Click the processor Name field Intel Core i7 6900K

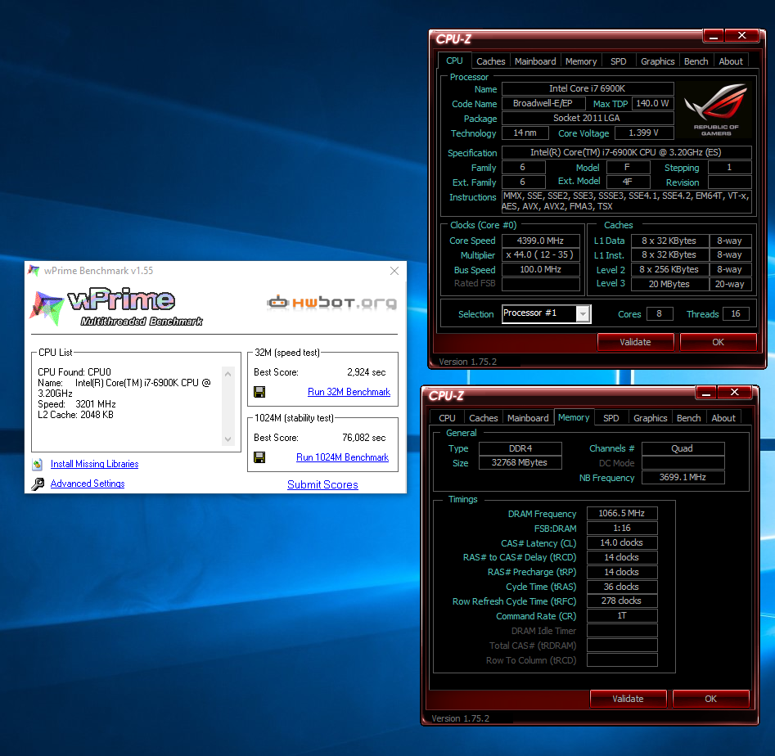pos(588,88)
